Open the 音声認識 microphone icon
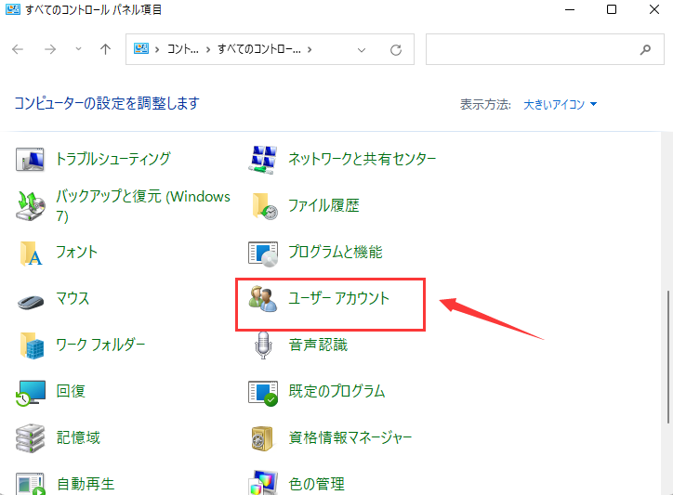The width and height of the screenshot is (673, 495). [263, 345]
